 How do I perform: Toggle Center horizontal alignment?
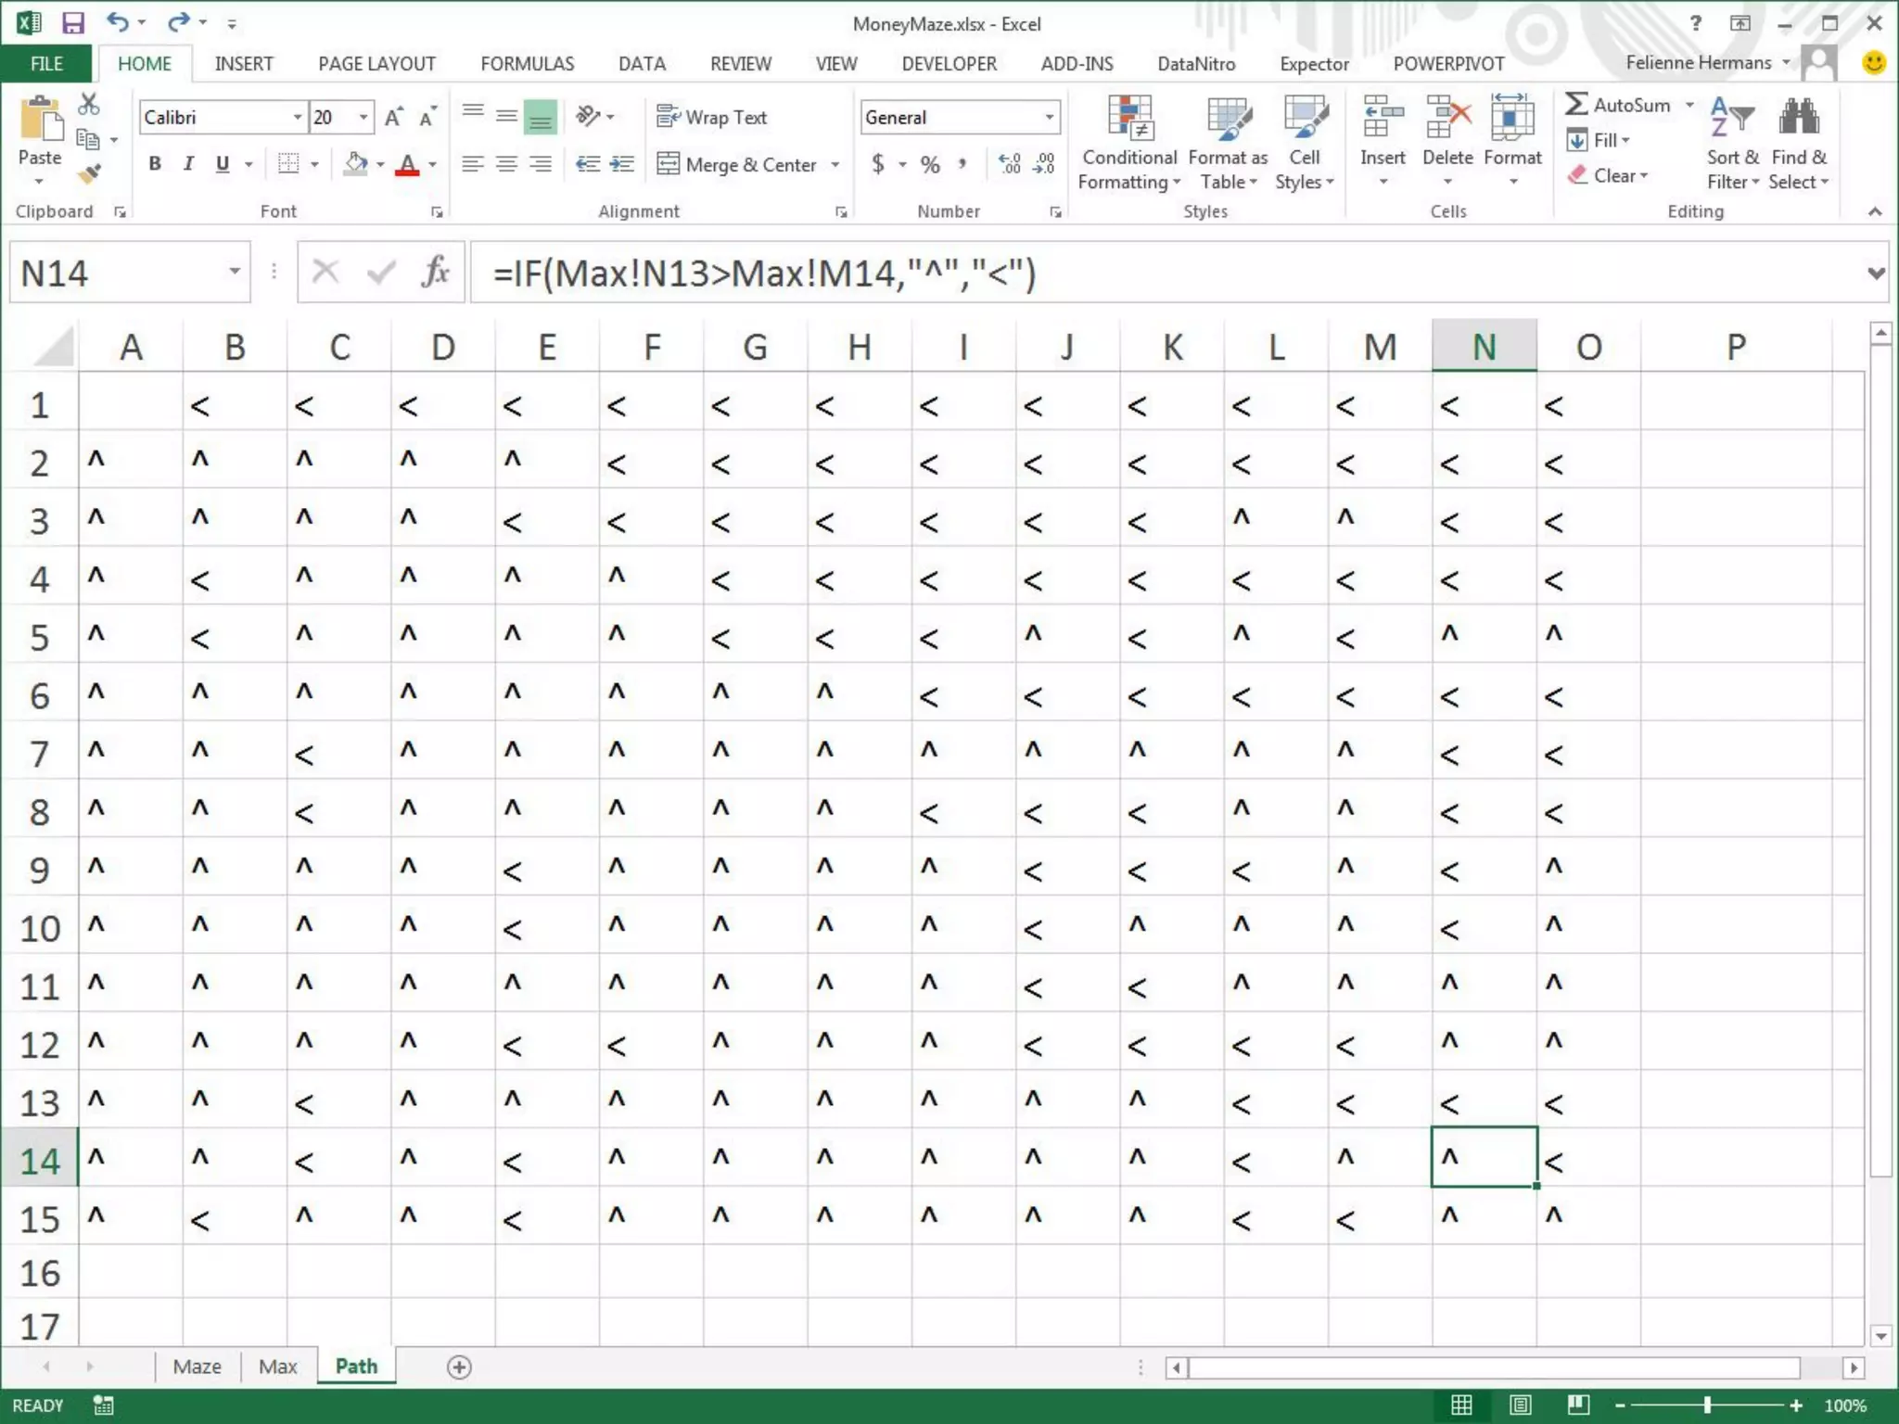(x=506, y=164)
